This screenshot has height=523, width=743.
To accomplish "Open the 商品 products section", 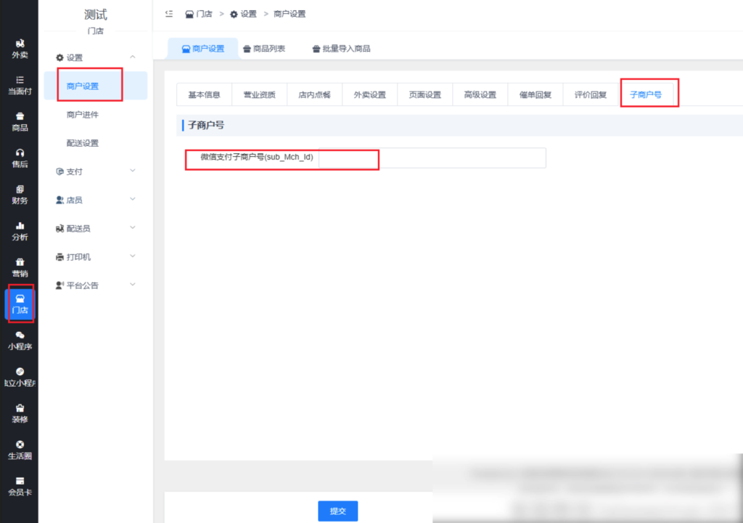I will pos(19,122).
